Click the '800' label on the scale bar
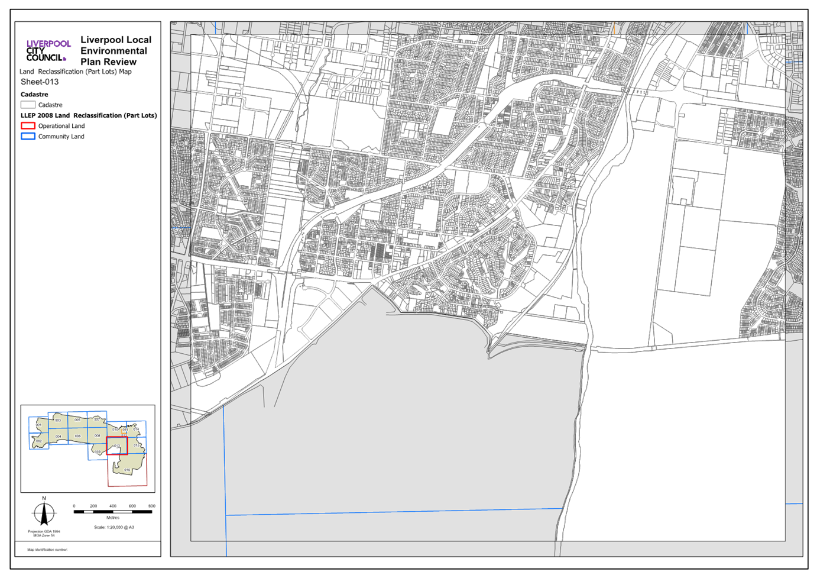Image resolution: width=817 pixels, height=578 pixels. pyautogui.click(x=152, y=506)
